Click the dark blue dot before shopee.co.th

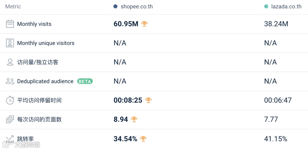coord(116,7)
